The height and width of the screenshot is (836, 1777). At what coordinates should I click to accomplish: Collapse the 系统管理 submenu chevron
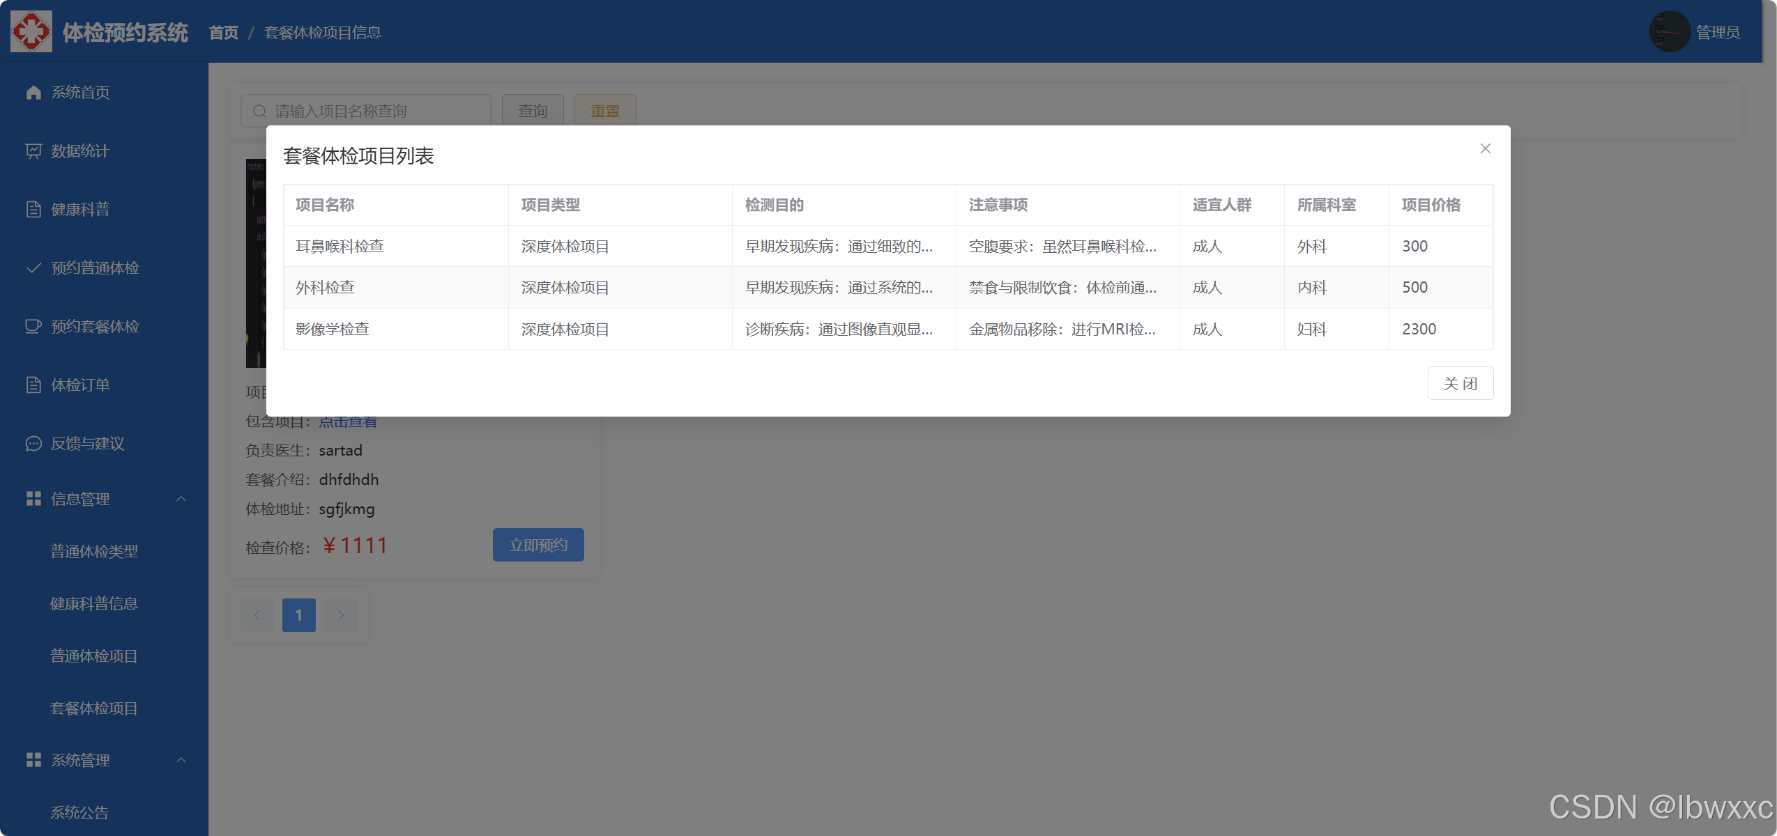[x=181, y=760]
